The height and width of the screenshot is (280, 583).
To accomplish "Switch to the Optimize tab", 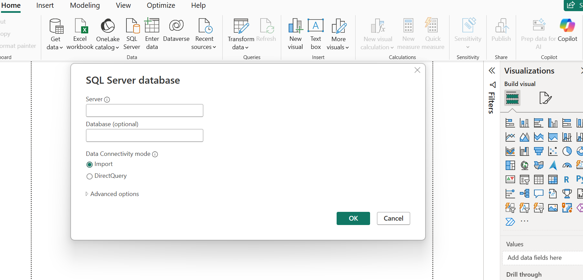I will tap(161, 5).
